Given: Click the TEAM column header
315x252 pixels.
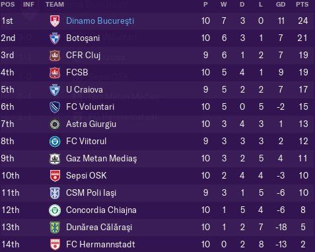Looking at the screenshot, I should tap(55, 5).
